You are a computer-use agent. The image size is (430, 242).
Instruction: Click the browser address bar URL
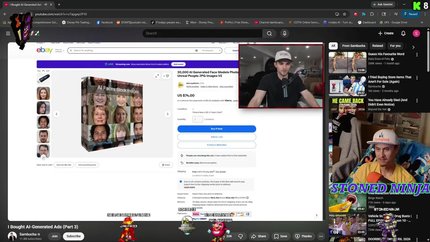tap(61, 14)
